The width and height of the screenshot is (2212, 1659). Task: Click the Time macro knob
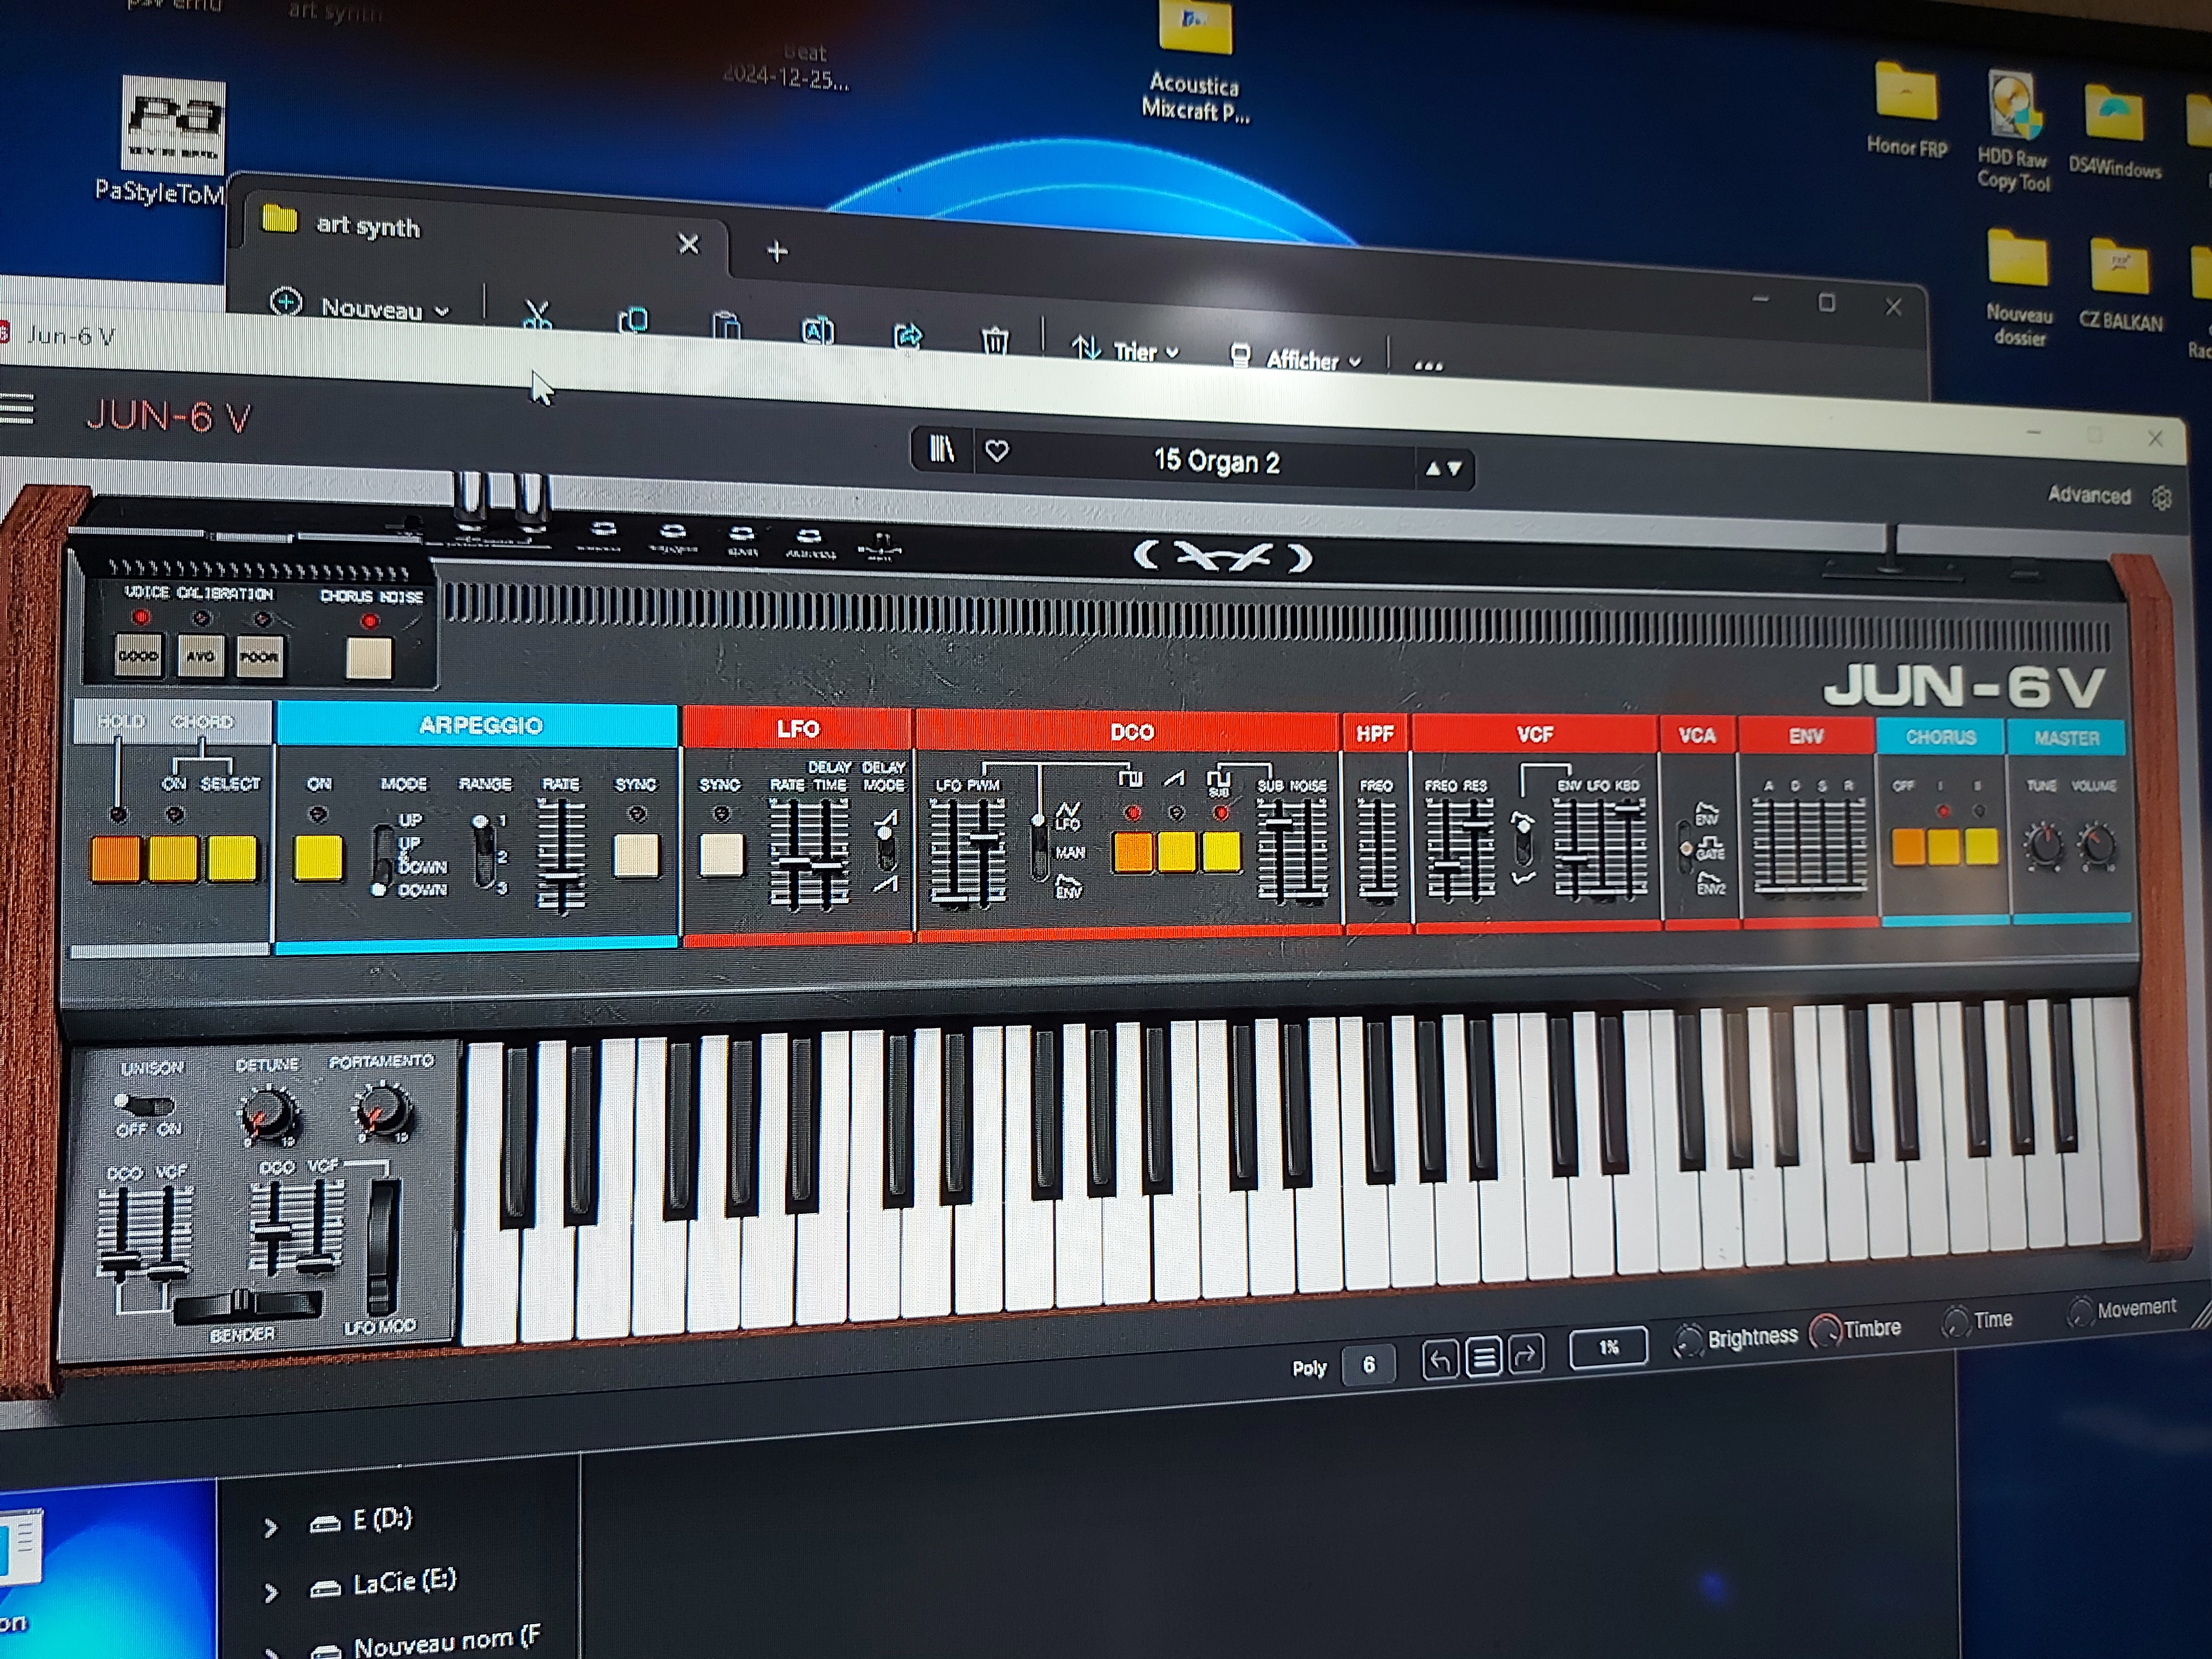click(x=1955, y=1322)
